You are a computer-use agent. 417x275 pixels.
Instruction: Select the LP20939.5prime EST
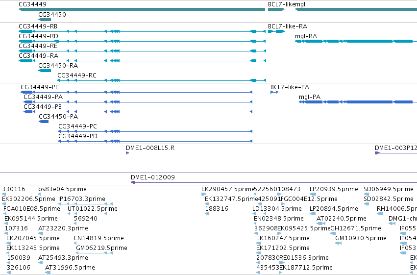pyautogui.click(x=334, y=189)
